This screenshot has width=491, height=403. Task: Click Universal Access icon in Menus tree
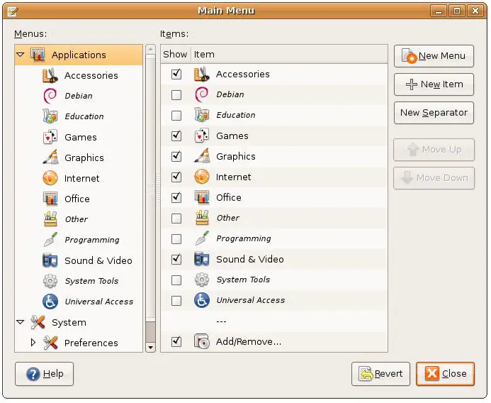point(50,302)
